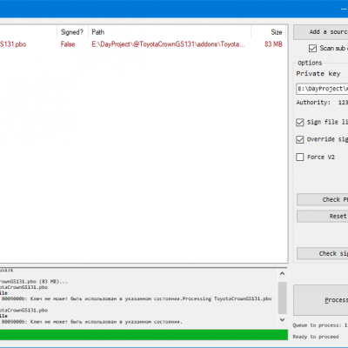Screen dimensions: 348x348
Task: Click the 'Processing ToyotaCrownGS131.pbo' log text
Action: 227,298
